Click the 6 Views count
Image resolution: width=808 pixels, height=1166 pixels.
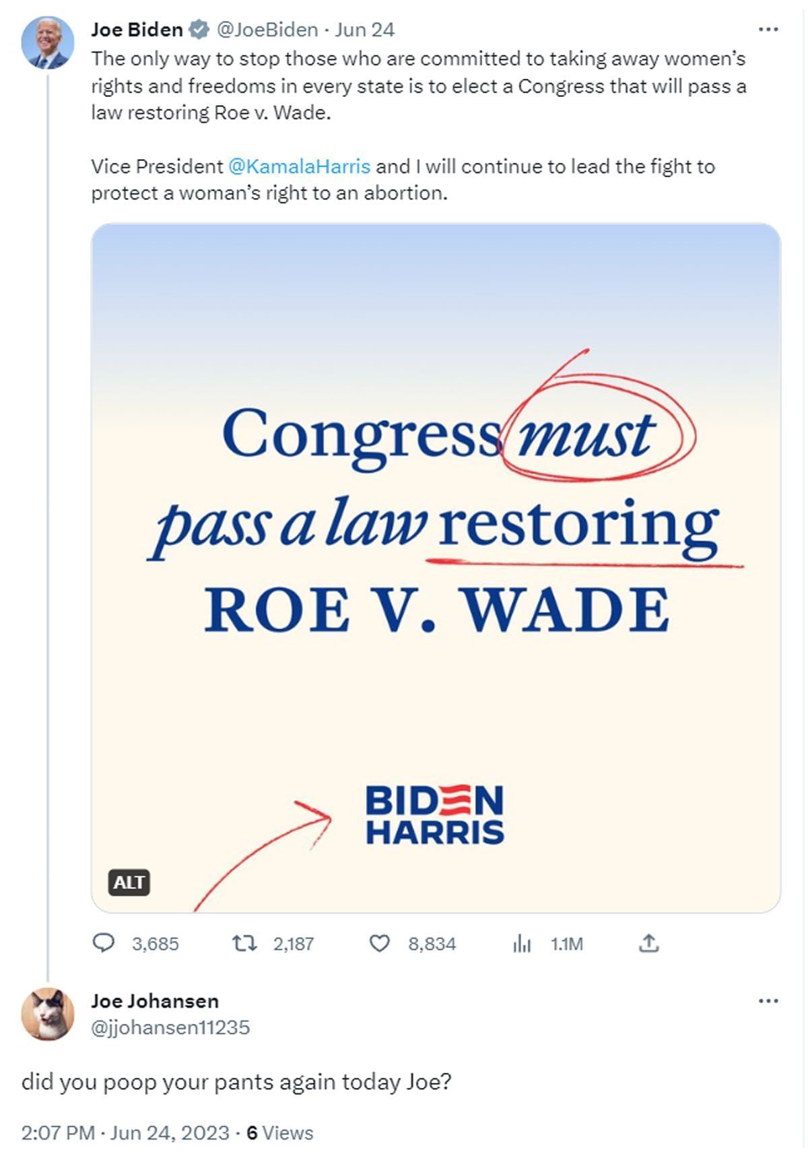click(280, 1133)
